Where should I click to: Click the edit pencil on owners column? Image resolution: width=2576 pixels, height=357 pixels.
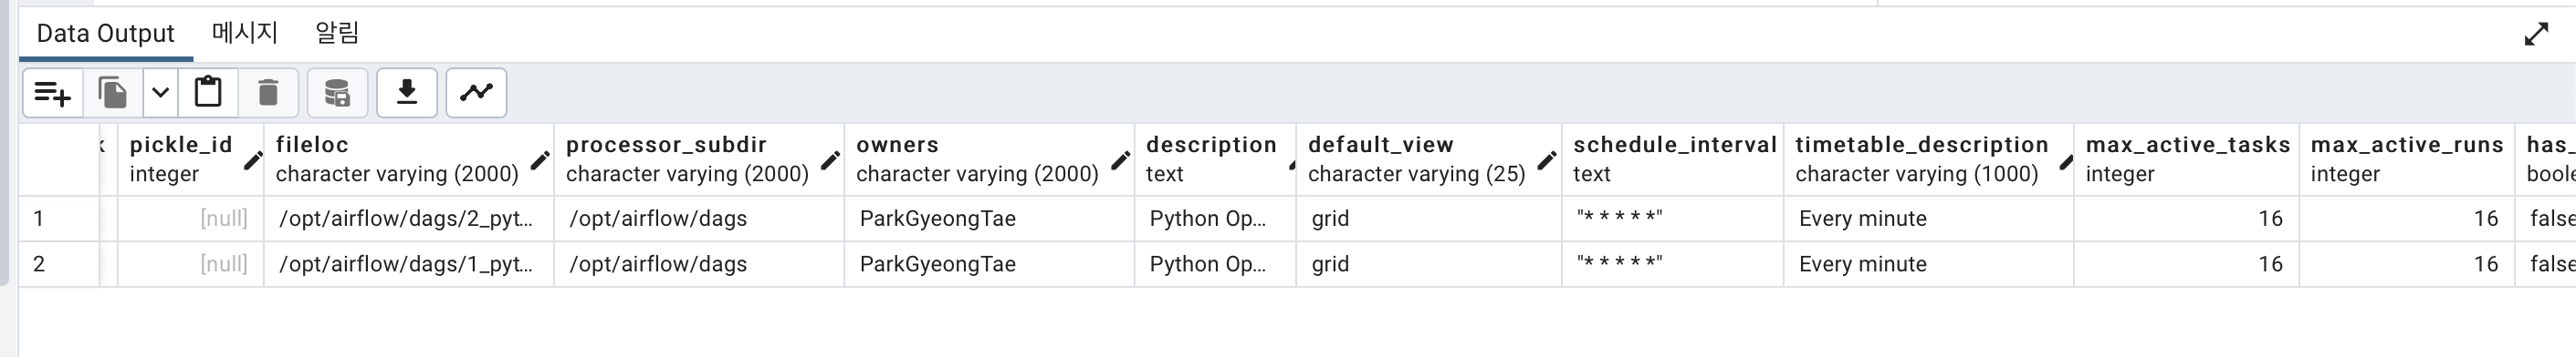(x=1121, y=160)
